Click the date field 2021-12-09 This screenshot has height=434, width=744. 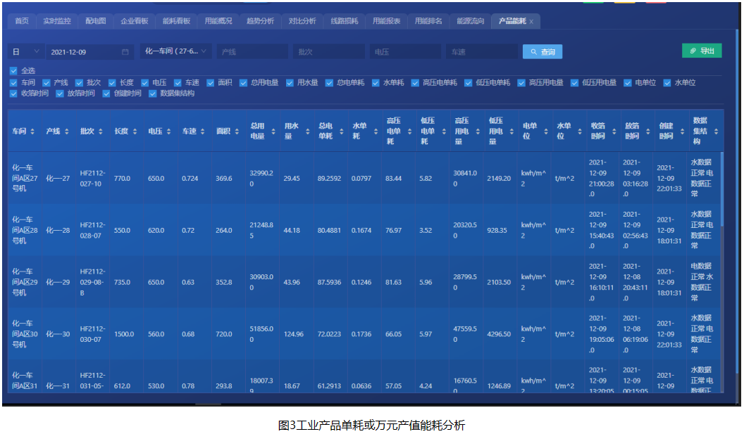click(89, 51)
